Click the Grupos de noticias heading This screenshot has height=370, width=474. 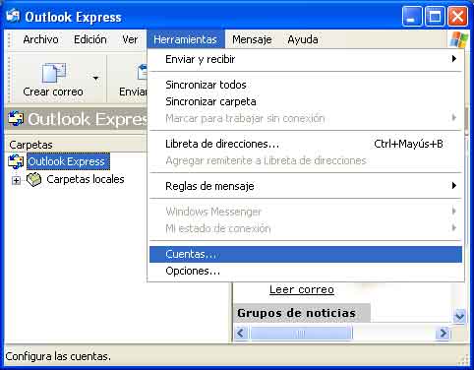[296, 313]
